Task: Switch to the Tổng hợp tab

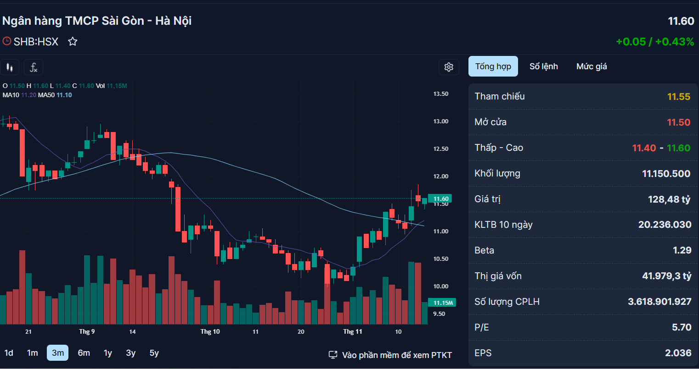Action: [493, 66]
